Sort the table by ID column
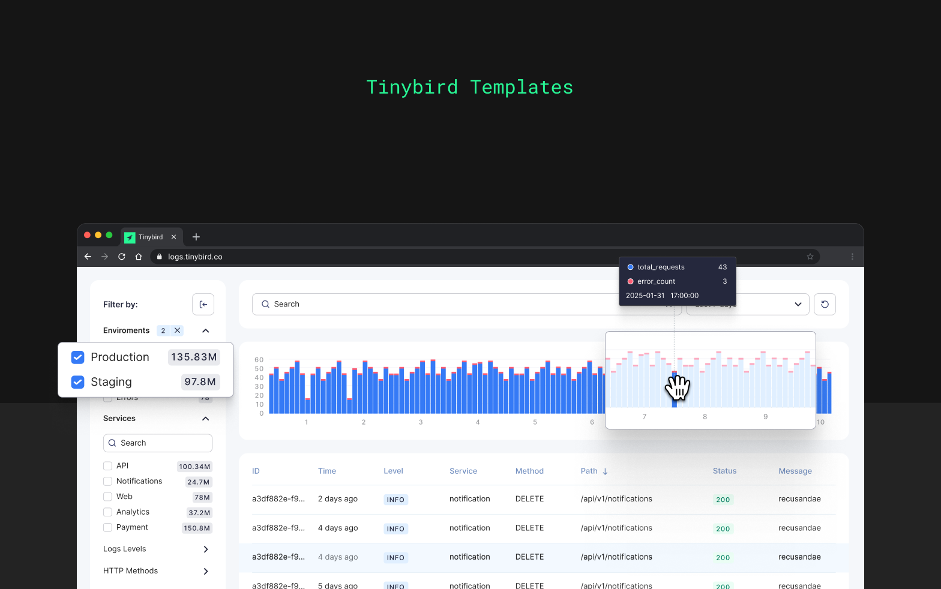Screen dimensions: 941x589 click(x=256, y=471)
